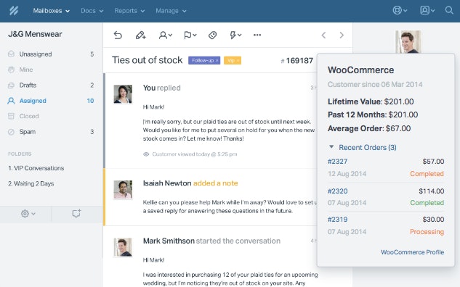Open the Reports menu
This screenshot has width=460, height=287.
click(x=129, y=11)
